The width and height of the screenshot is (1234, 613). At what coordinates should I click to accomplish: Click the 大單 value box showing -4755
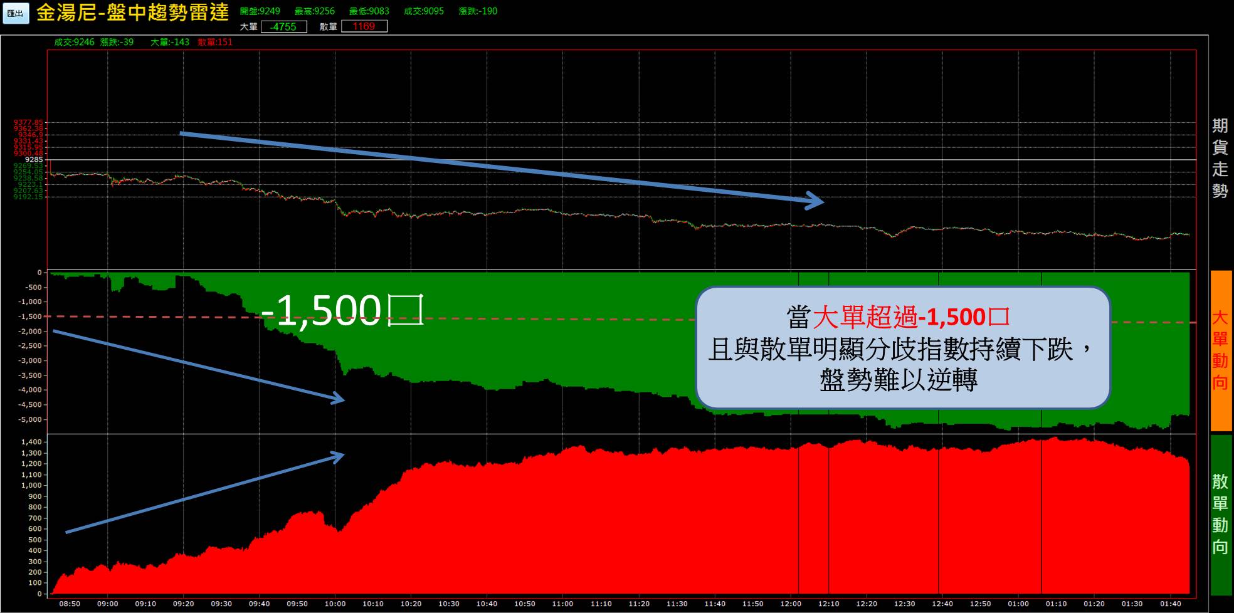(x=283, y=26)
